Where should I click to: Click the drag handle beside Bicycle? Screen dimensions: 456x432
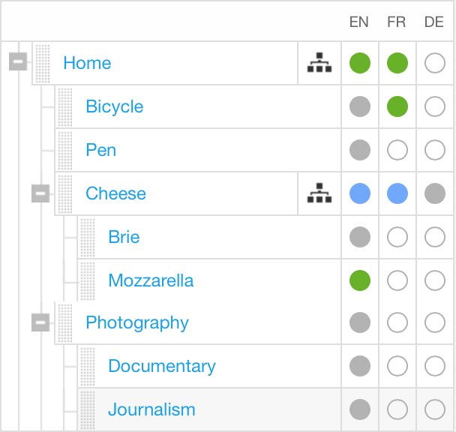click(x=65, y=107)
